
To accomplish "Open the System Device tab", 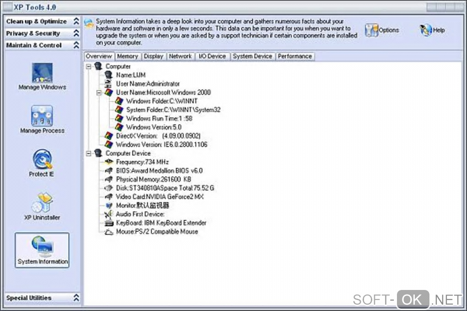I will [x=253, y=56].
